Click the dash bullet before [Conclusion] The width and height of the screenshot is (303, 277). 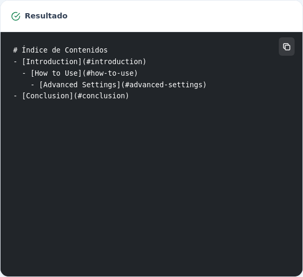pos(15,96)
